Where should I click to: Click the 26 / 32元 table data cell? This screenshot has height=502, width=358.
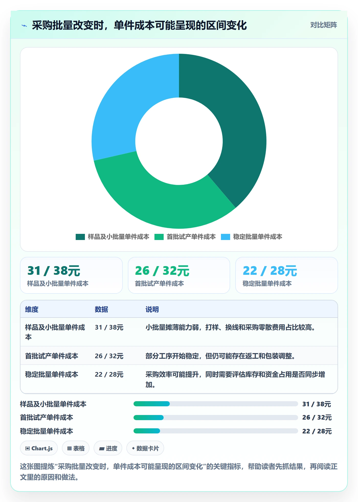[116, 356]
